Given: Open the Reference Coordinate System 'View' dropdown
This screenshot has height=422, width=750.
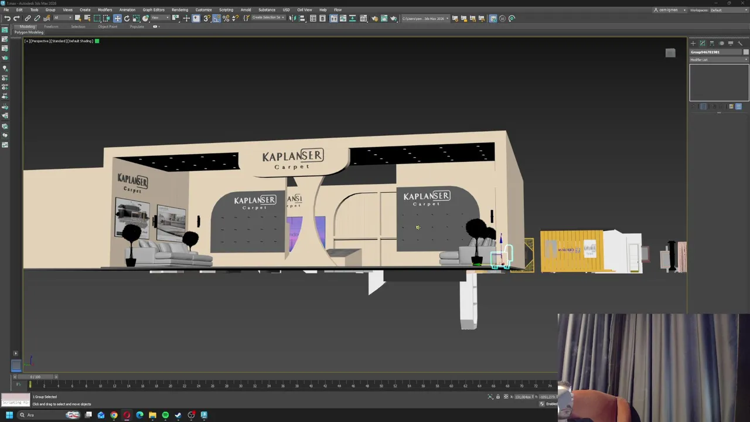Looking at the screenshot, I should pyautogui.click(x=159, y=18).
